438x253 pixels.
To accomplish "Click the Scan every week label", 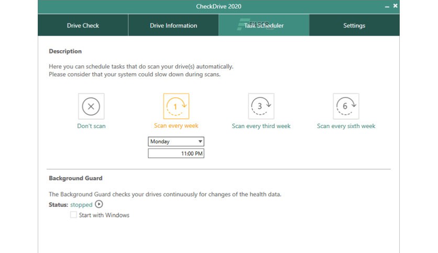I will [176, 125].
